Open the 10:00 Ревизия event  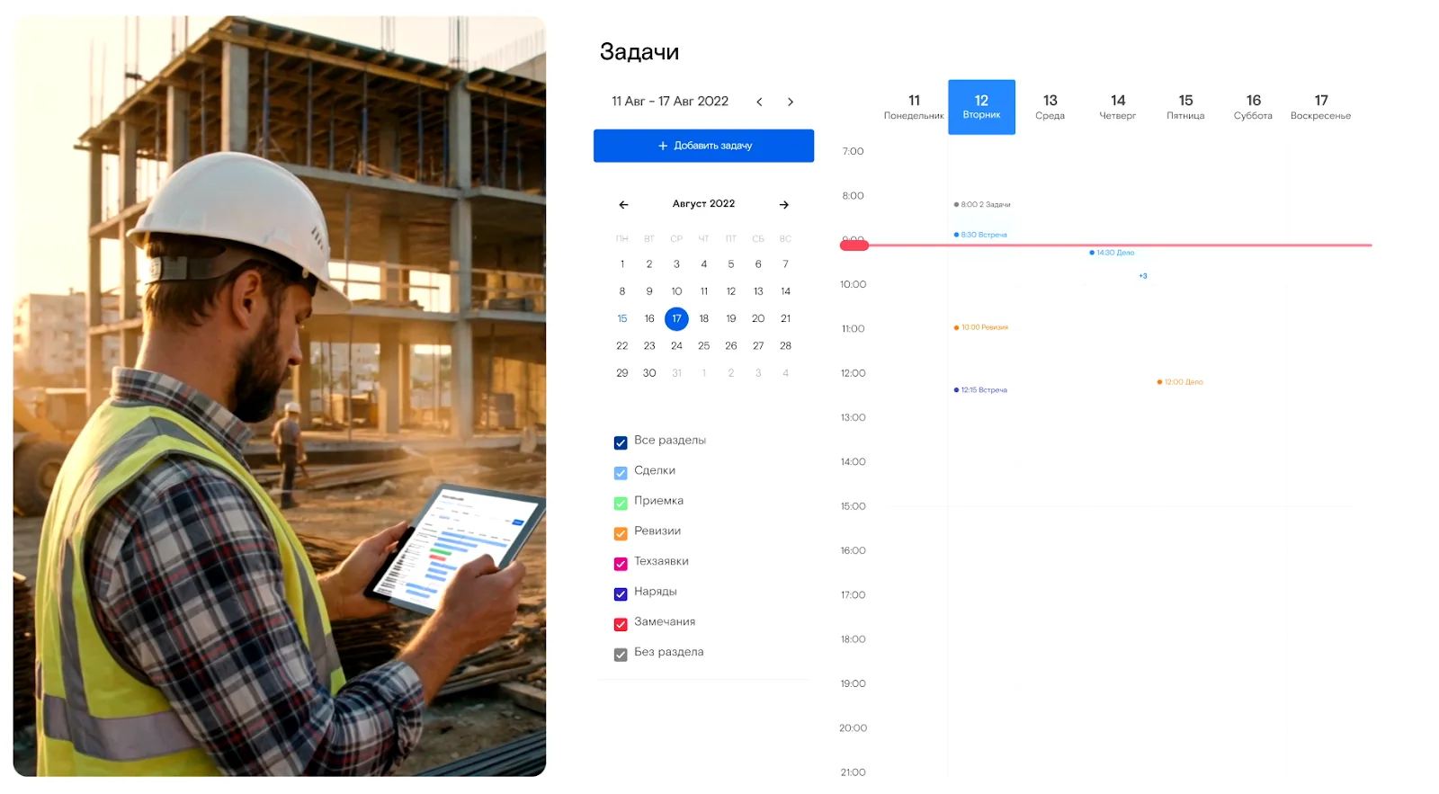[x=982, y=327]
